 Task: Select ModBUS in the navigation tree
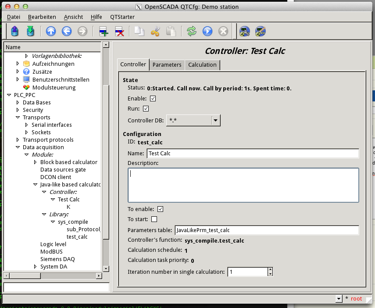click(x=51, y=251)
